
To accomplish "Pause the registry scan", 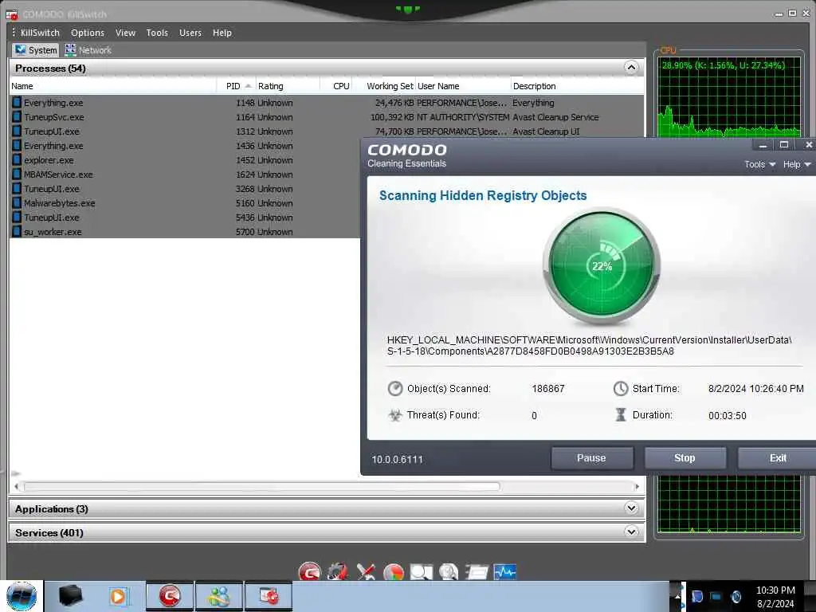I will 592,458.
